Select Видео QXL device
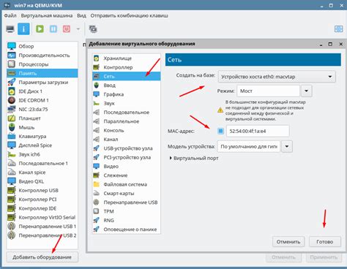347x269 pixels. point(42,181)
